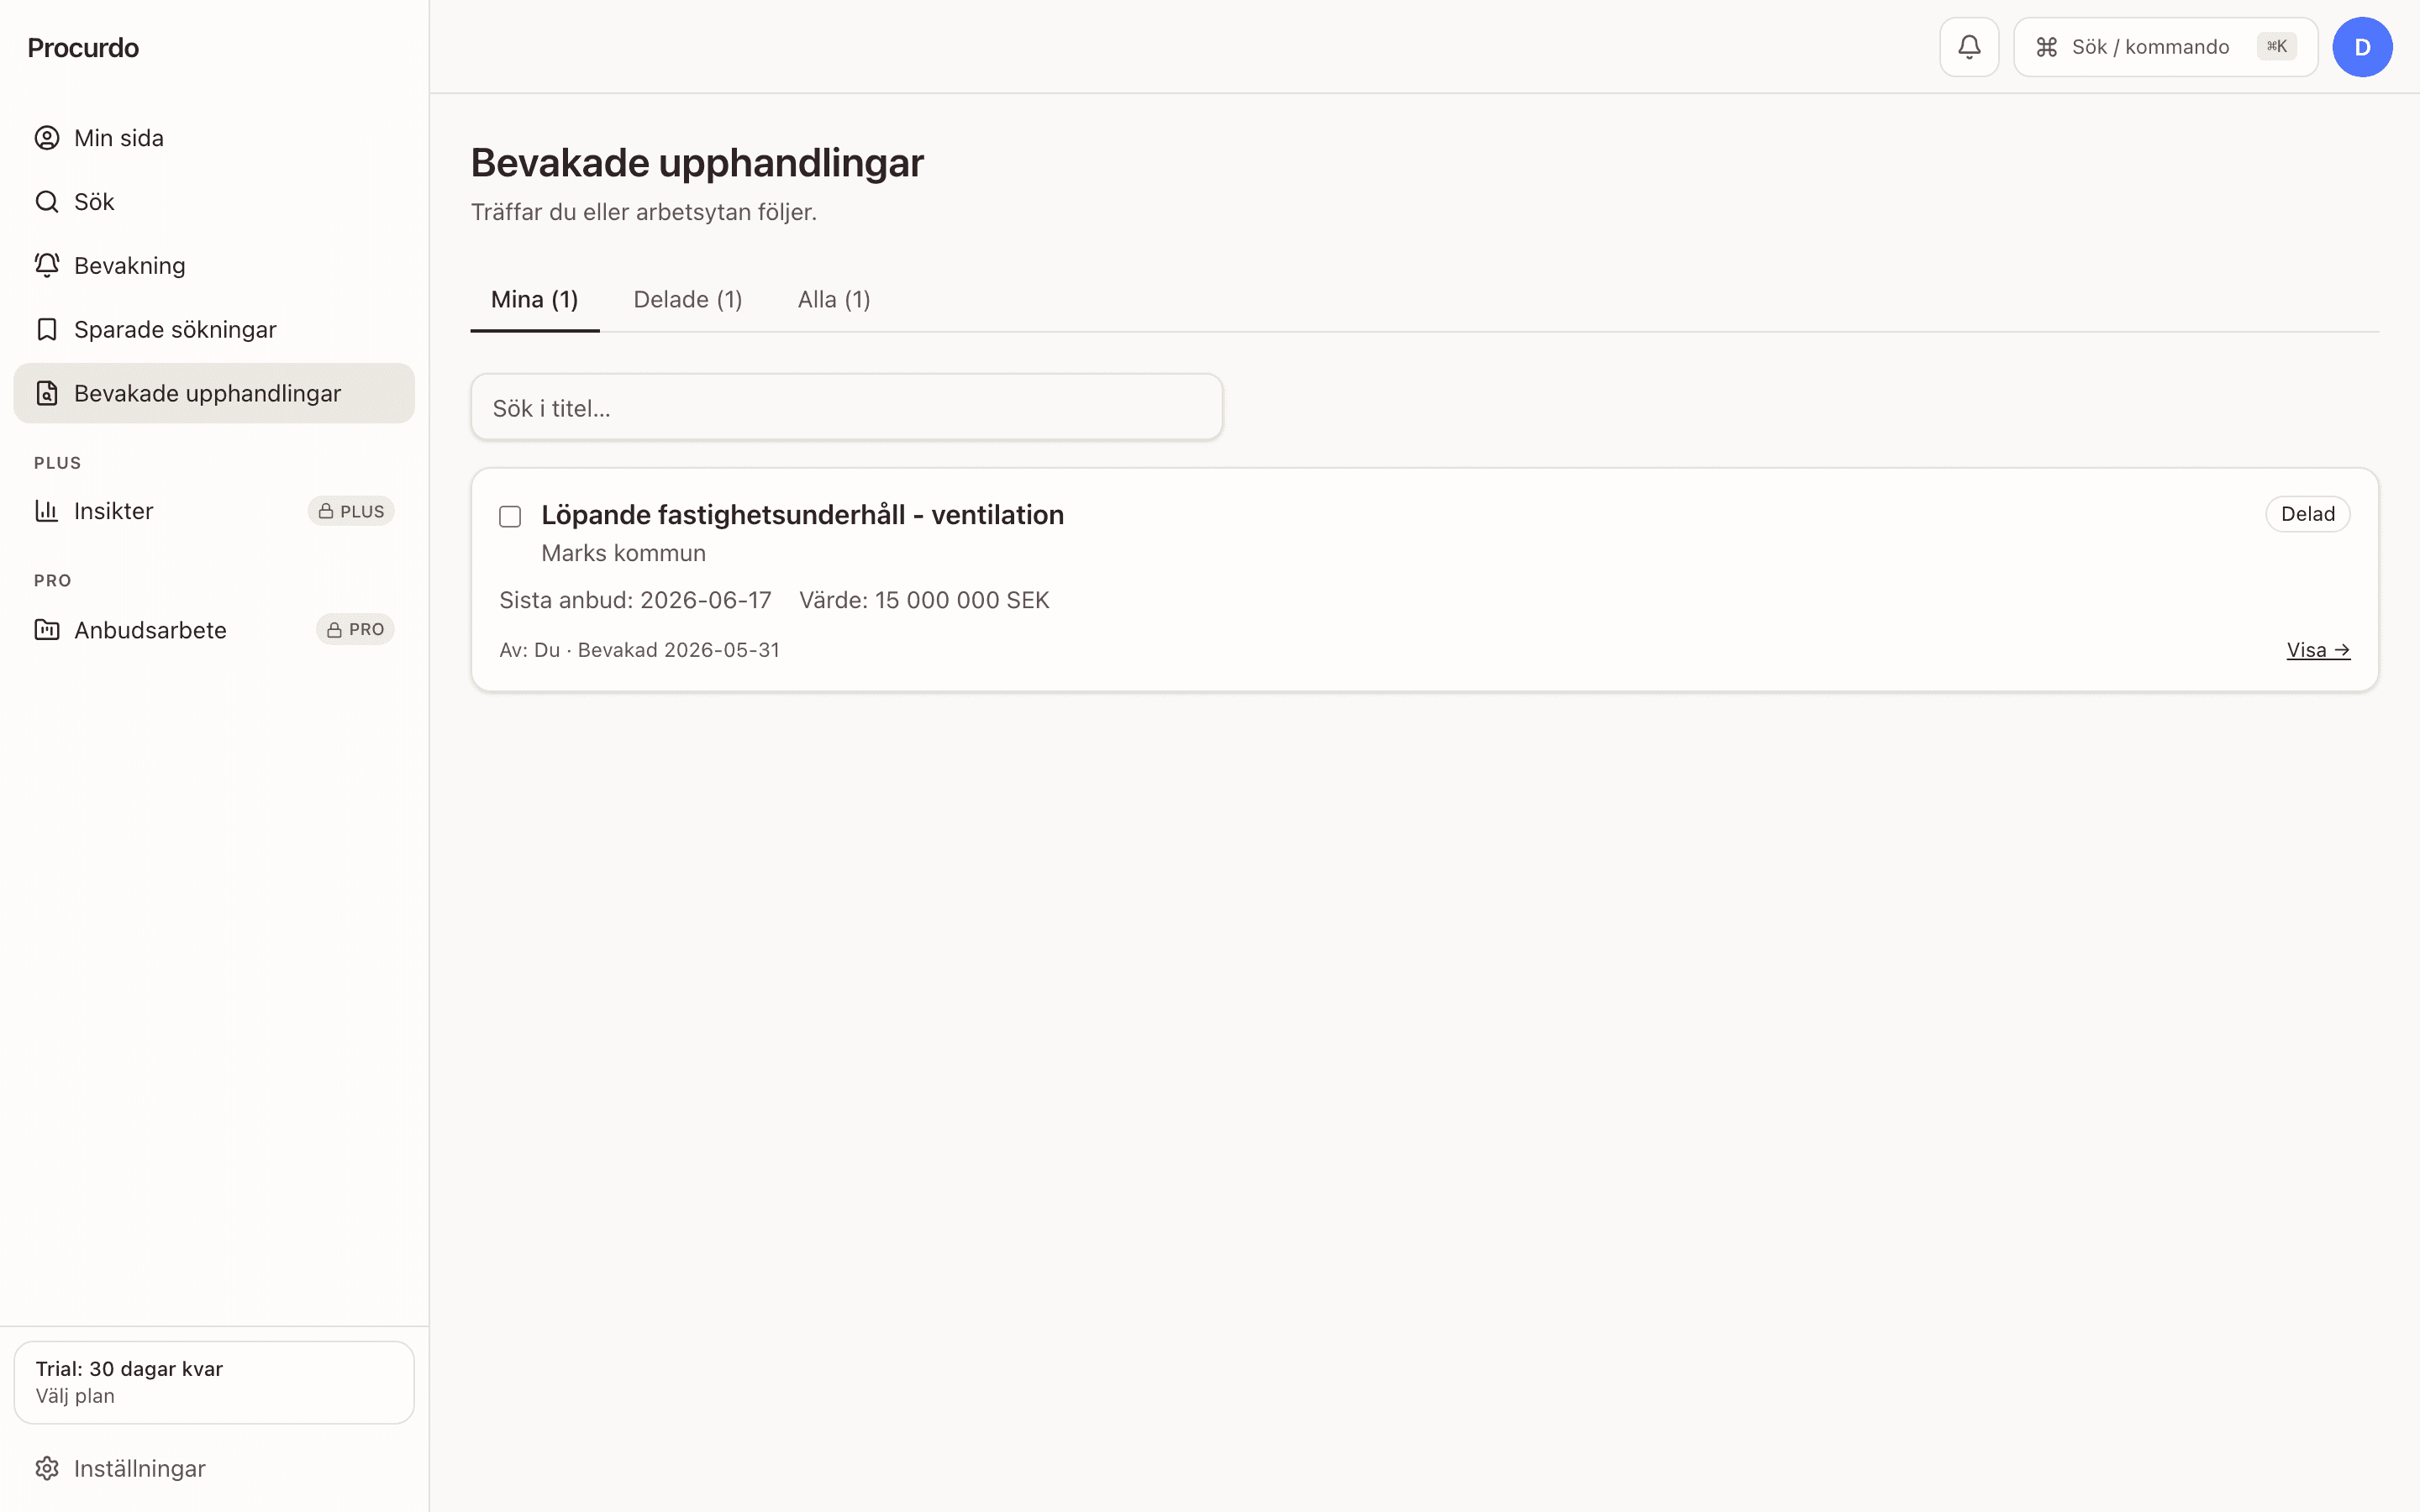2420x1512 pixels.
Task: Click Värde: 15 000 000 SEK text
Action: [x=924, y=600]
